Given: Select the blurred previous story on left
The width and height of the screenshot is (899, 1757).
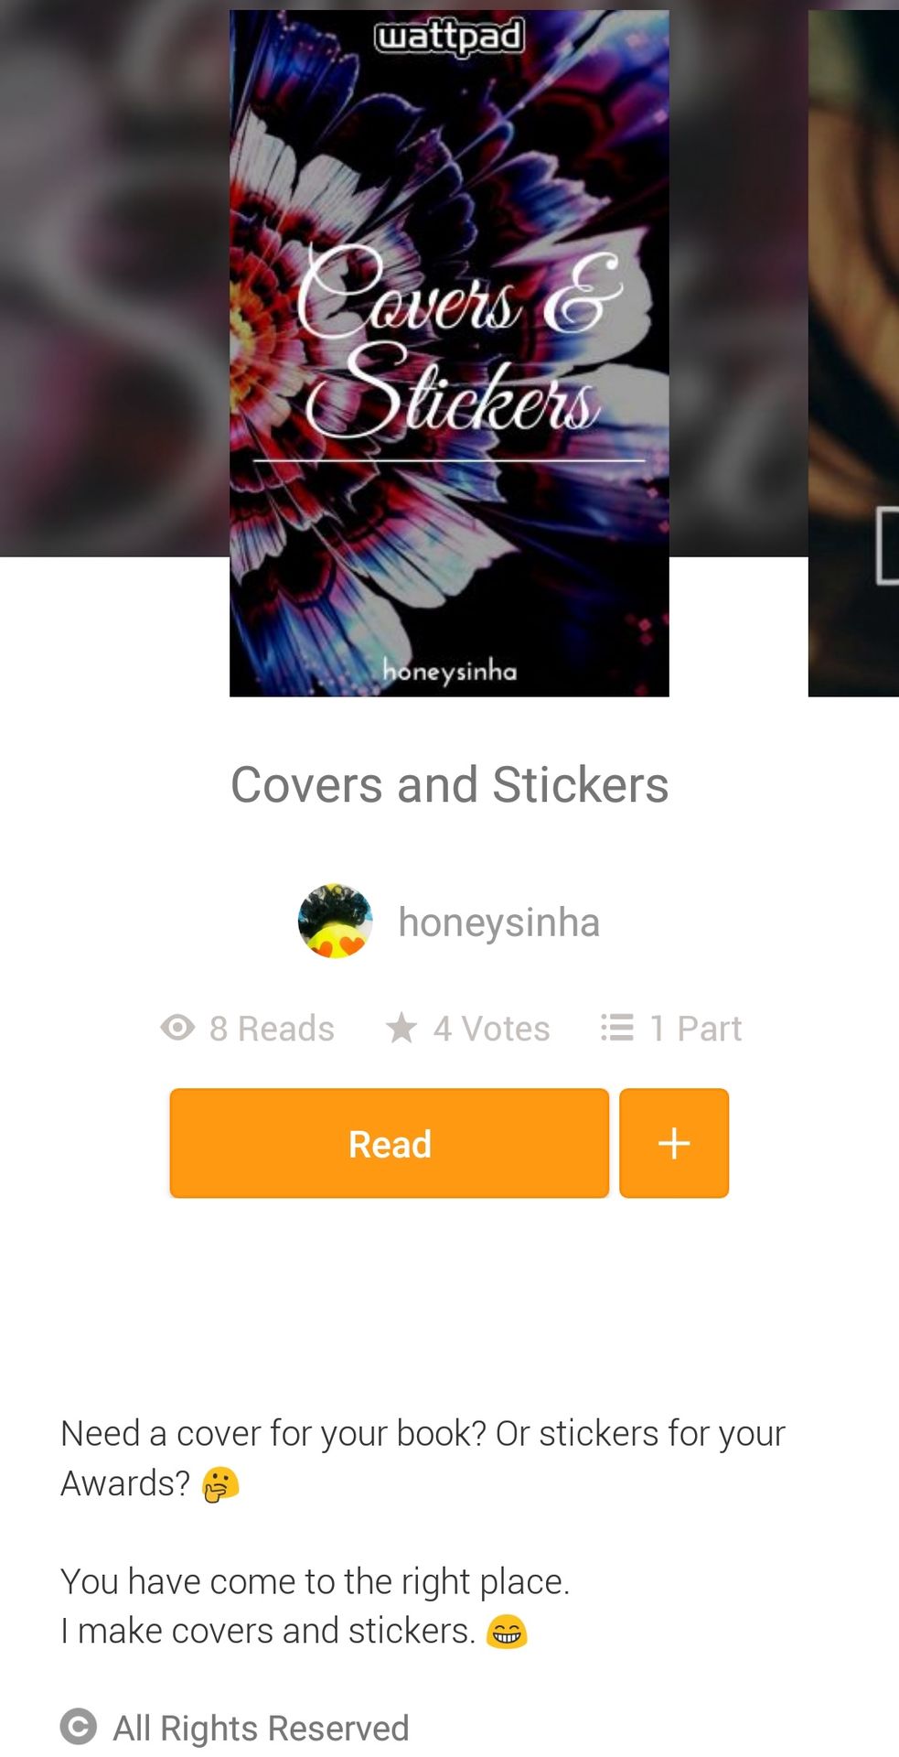Looking at the screenshot, I should (114, 278).
